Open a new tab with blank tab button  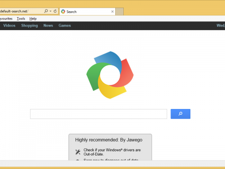(120, 12)
